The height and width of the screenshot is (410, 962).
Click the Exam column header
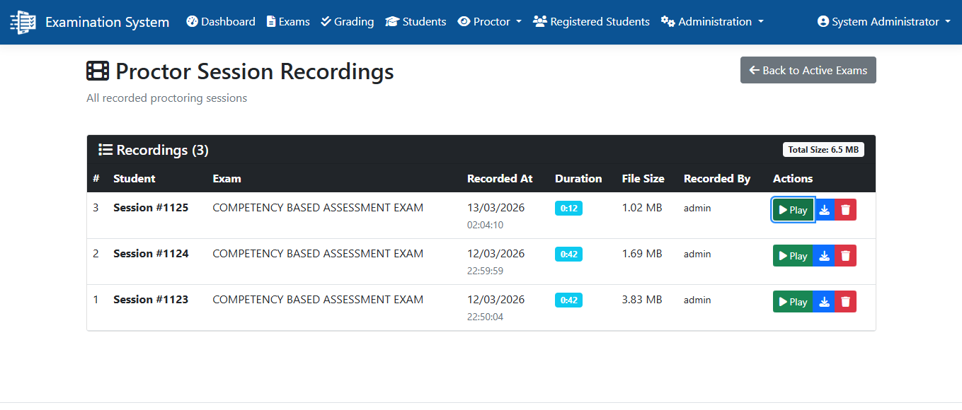(227, 179)
